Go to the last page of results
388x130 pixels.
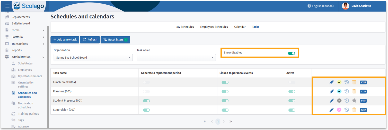tap(231, 122)
